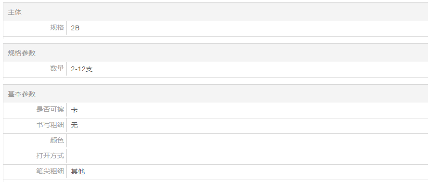Click the 颜色 label
This screenshot has height=182, width=431.
click(57, 140)
